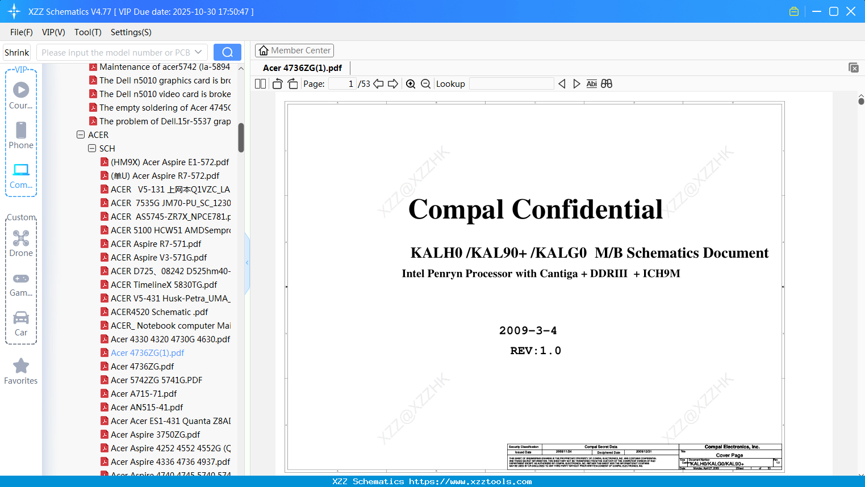Open the Phone category

pos(21,136)
